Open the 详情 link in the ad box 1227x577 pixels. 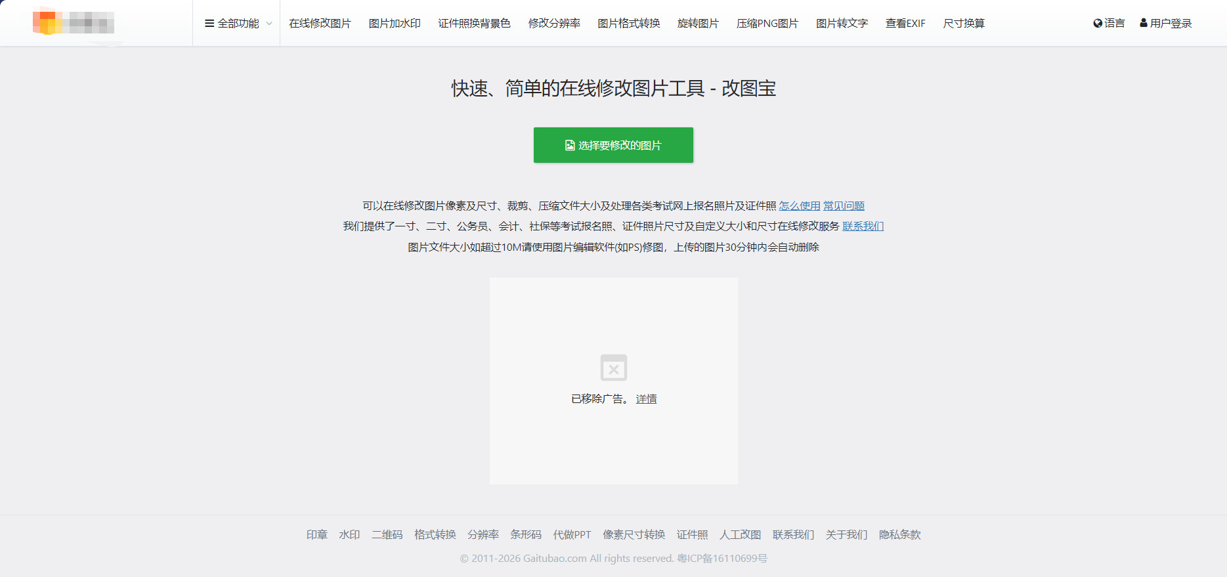(646, 399)
